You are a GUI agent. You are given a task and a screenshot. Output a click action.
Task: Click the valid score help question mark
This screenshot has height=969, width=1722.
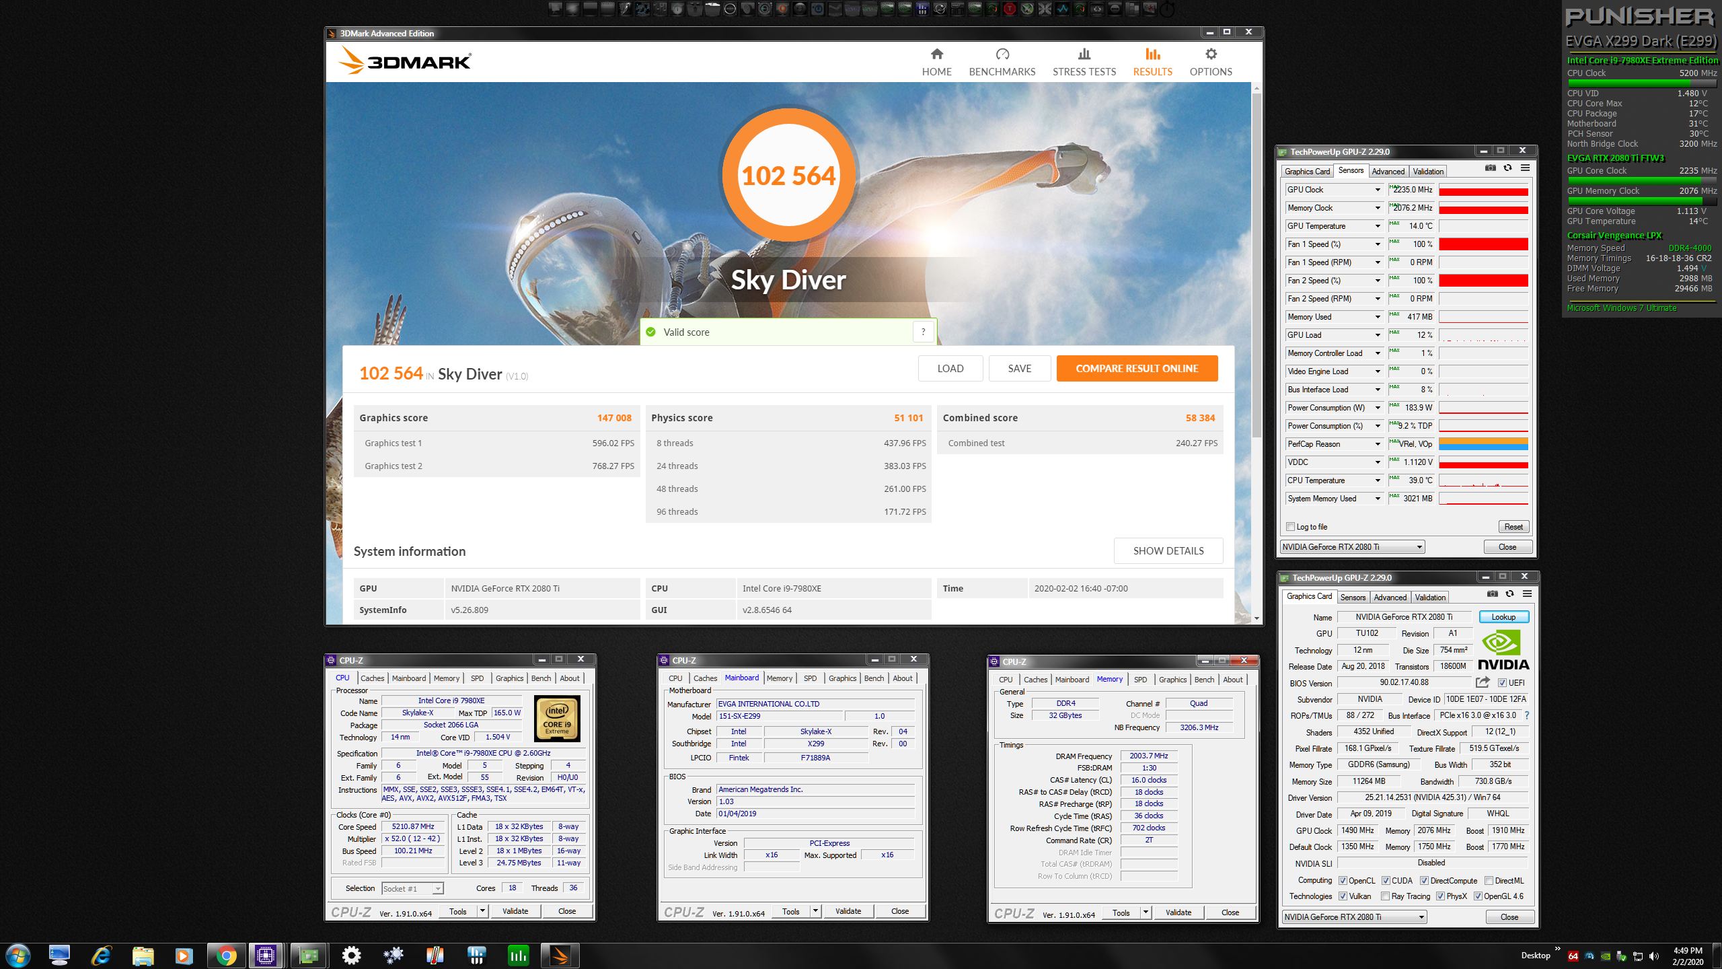pos(923,332)
